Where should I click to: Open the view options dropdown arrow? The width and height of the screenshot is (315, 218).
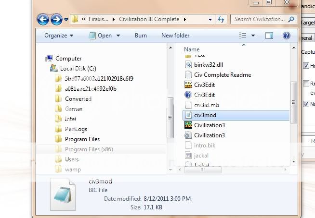point(253,36)
